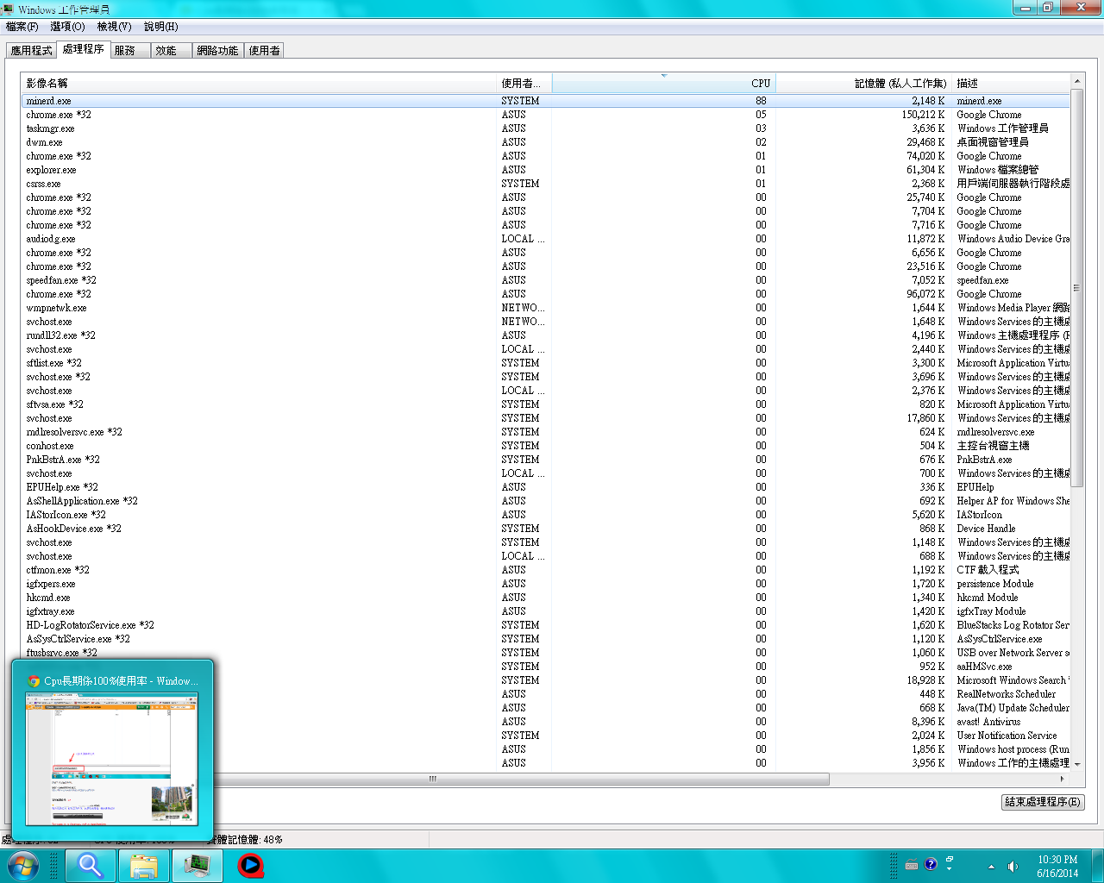Select the hkcmd.exe process row
Image resolution: width=1104 pixels, height=883 pixels.
pos(545,598)
